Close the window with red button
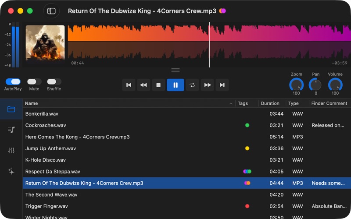This screenshot has height=219, width=351. pos(11,11)
